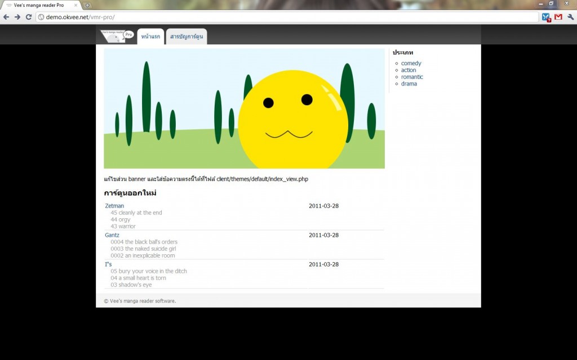Open the I"s manga link
The height and width of the screenshot is (360, 577).
(108, 264)
